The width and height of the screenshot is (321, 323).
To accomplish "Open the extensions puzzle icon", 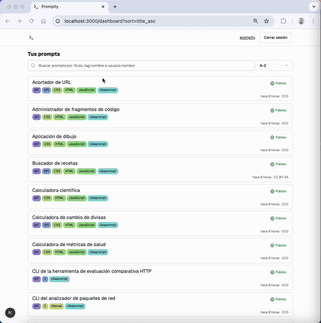I will pyautogui.click(x=284, y=21).
